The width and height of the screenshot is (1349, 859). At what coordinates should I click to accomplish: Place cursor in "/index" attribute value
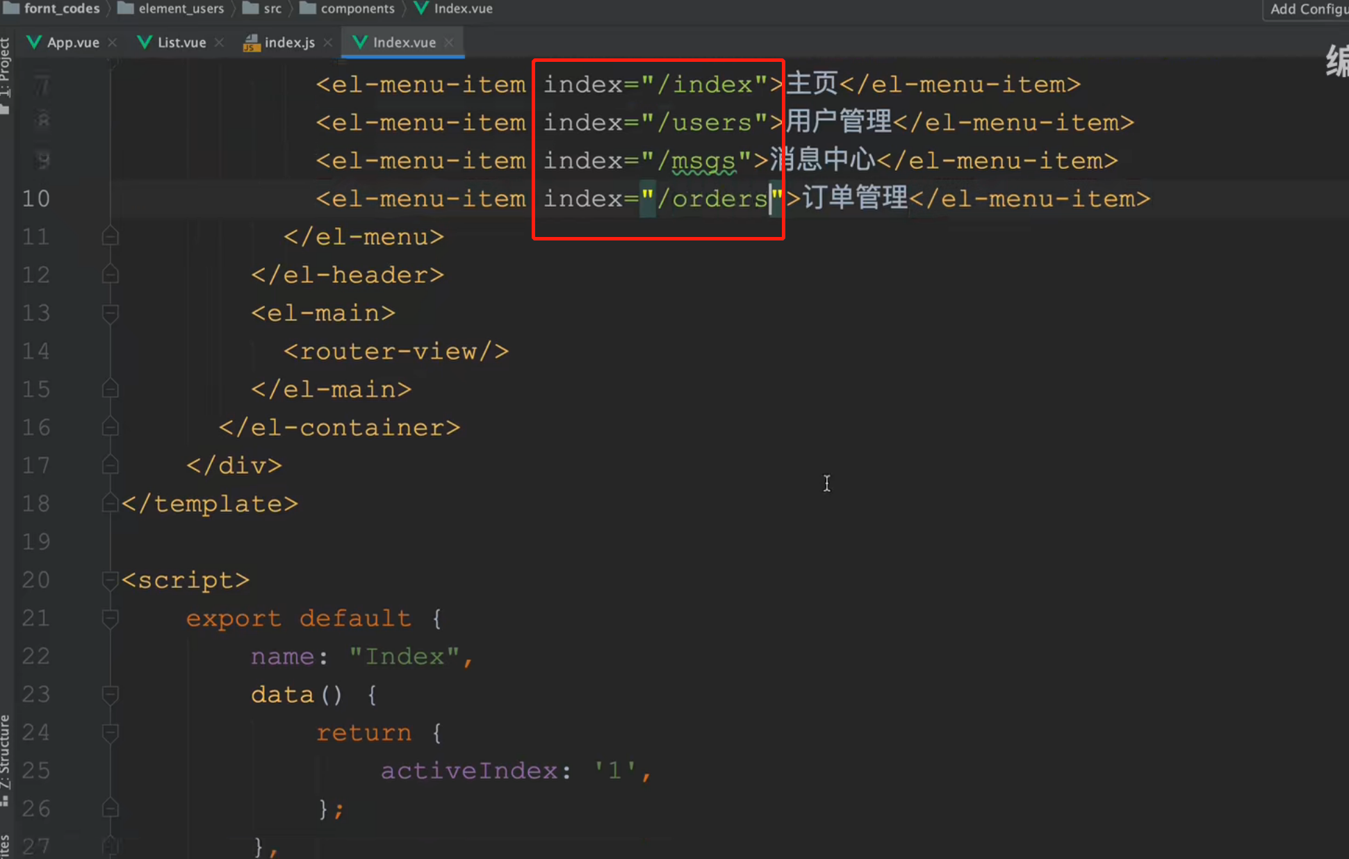tap(705, 85)
